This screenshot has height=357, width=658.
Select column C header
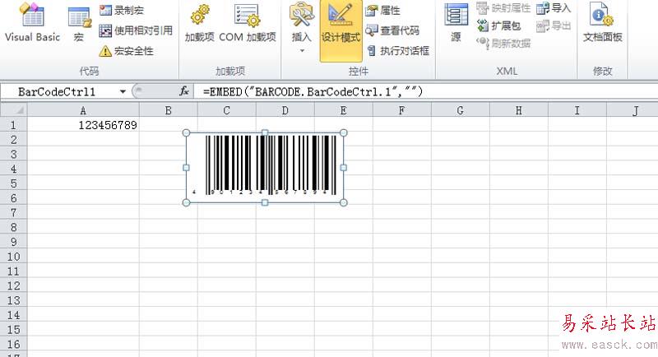pyautogui.click(x=227, y=110)
